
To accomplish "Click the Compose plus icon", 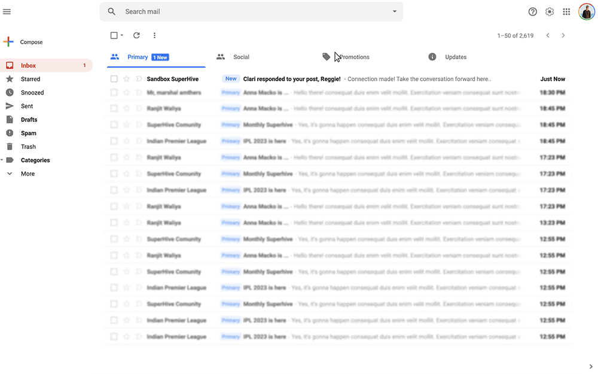I will click(x=8, y=42).
